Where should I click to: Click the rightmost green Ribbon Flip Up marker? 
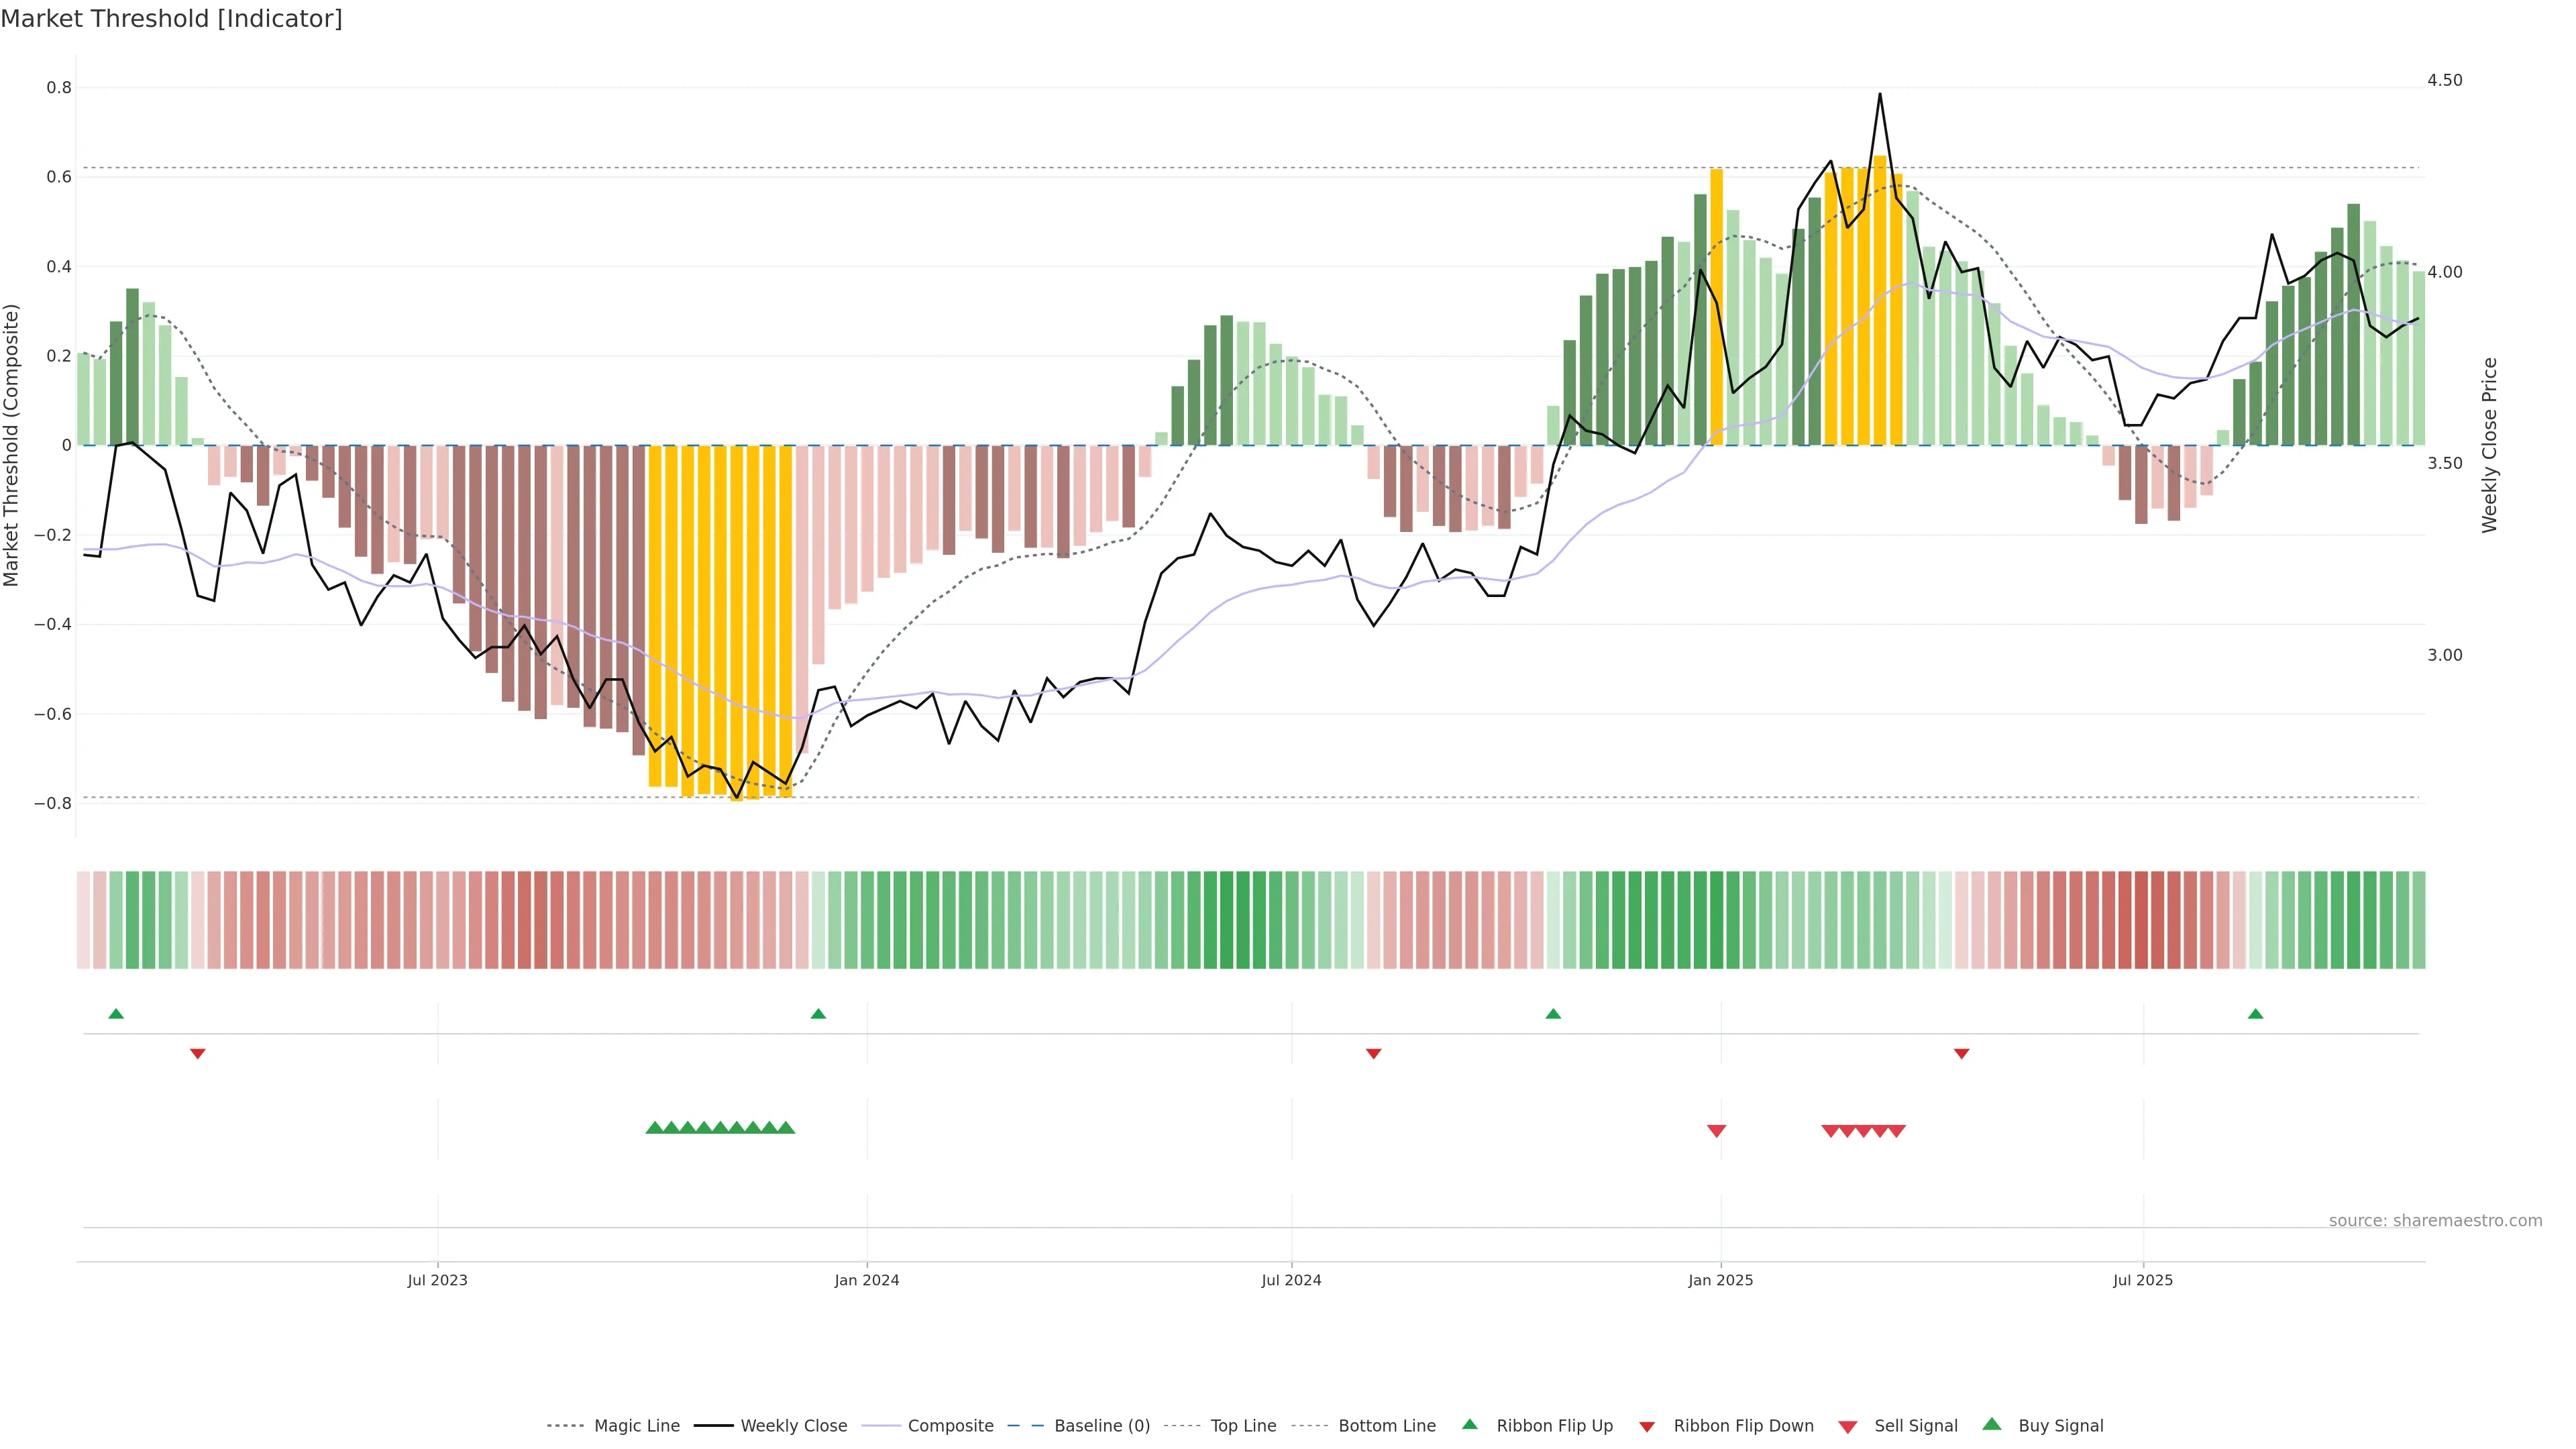click(x=2255, y=1014)
